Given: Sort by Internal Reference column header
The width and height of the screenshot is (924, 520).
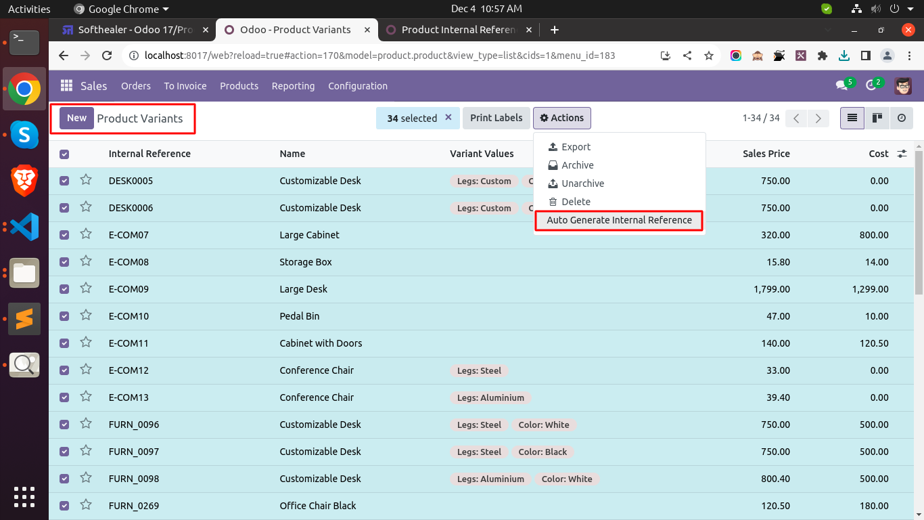Looking at the screenshot, I should (x=149, y=154).
